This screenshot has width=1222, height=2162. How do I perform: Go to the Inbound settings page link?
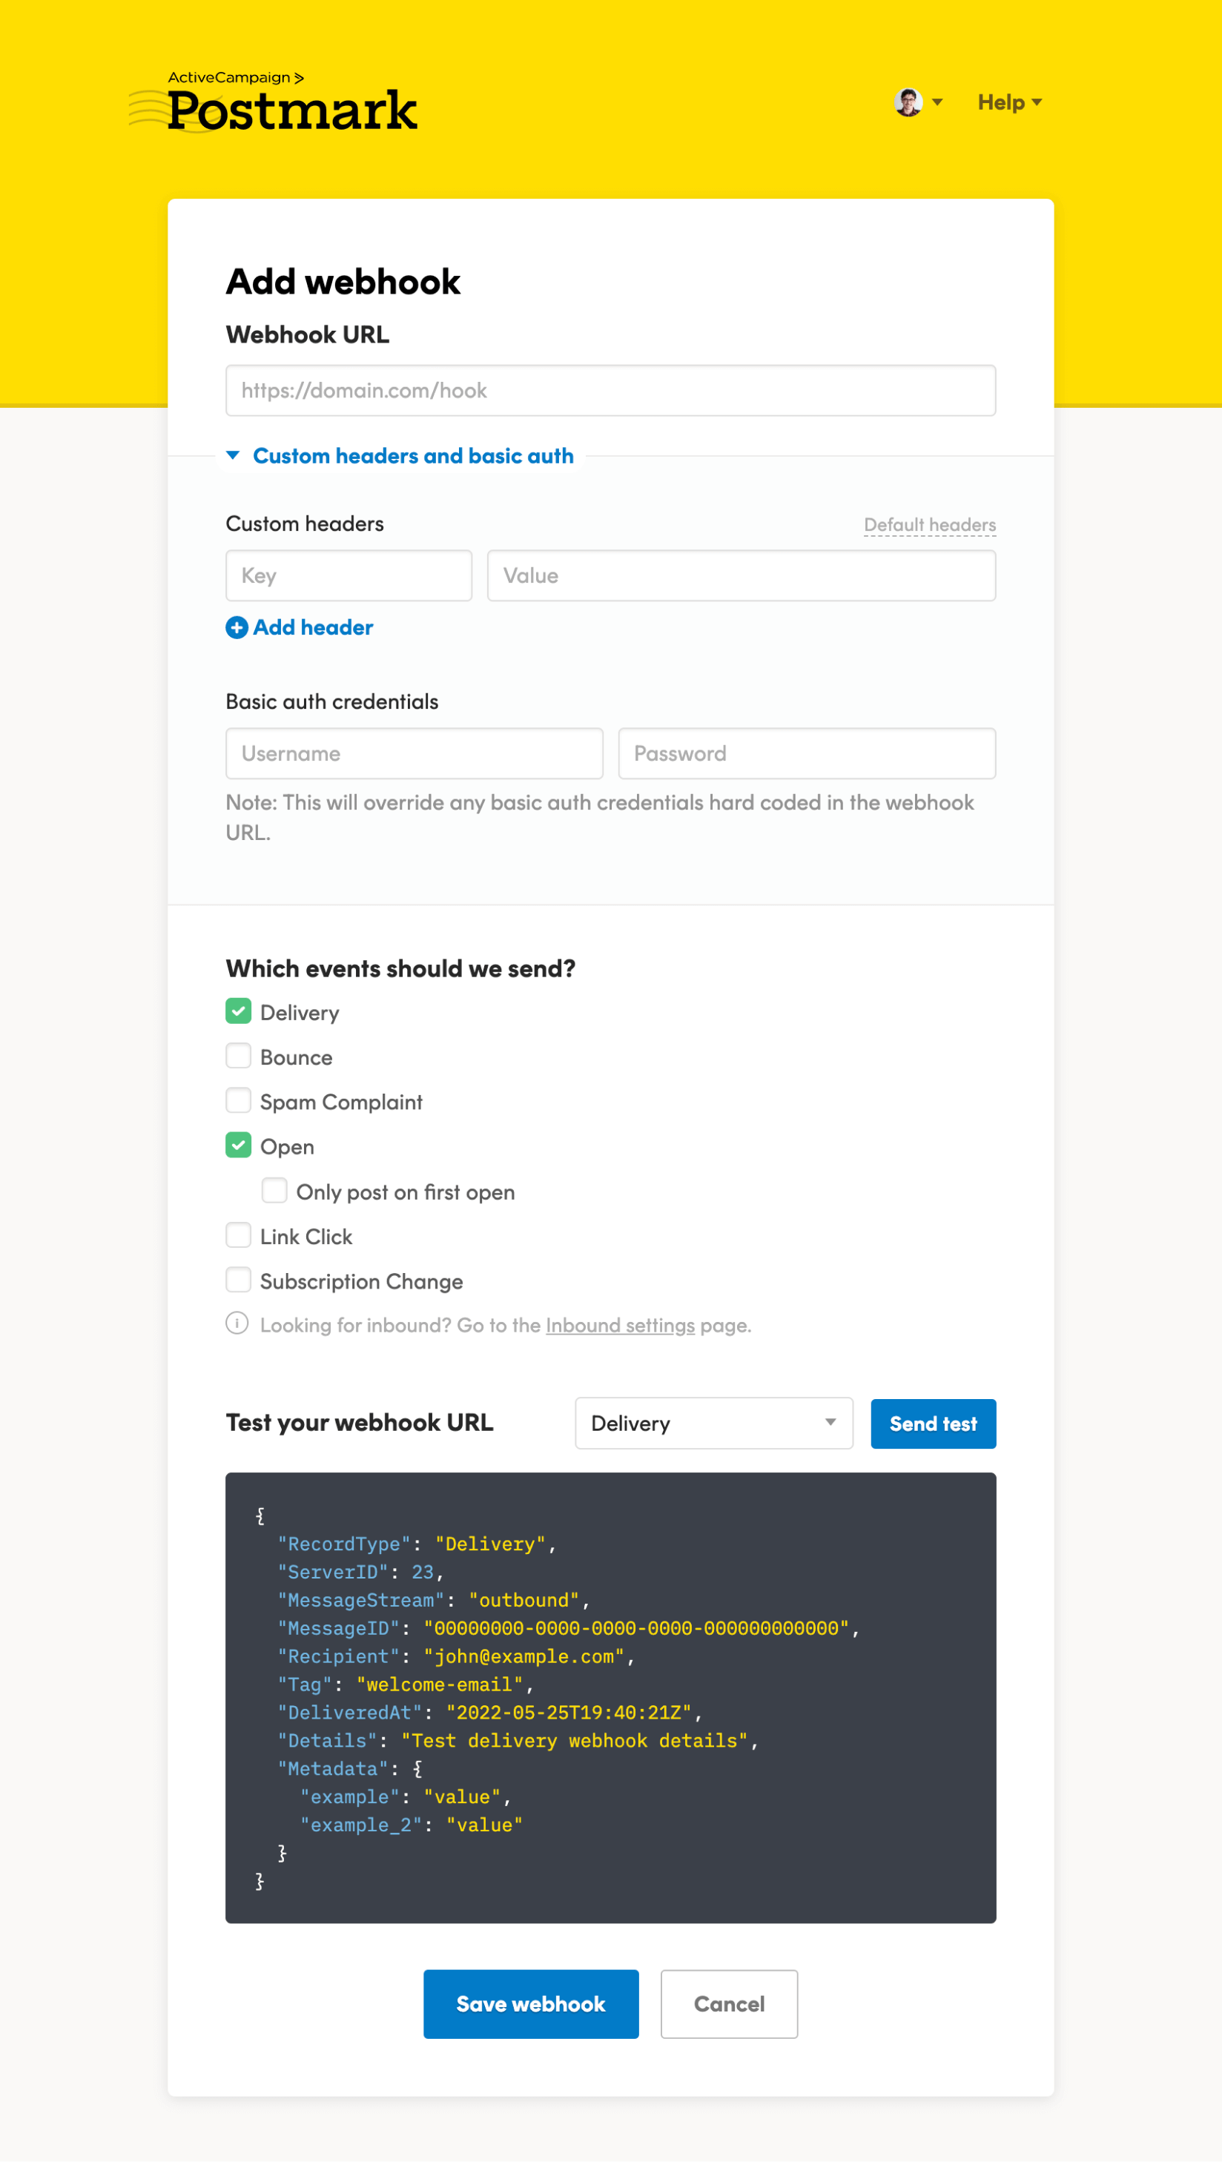[x=620, y=1325]
